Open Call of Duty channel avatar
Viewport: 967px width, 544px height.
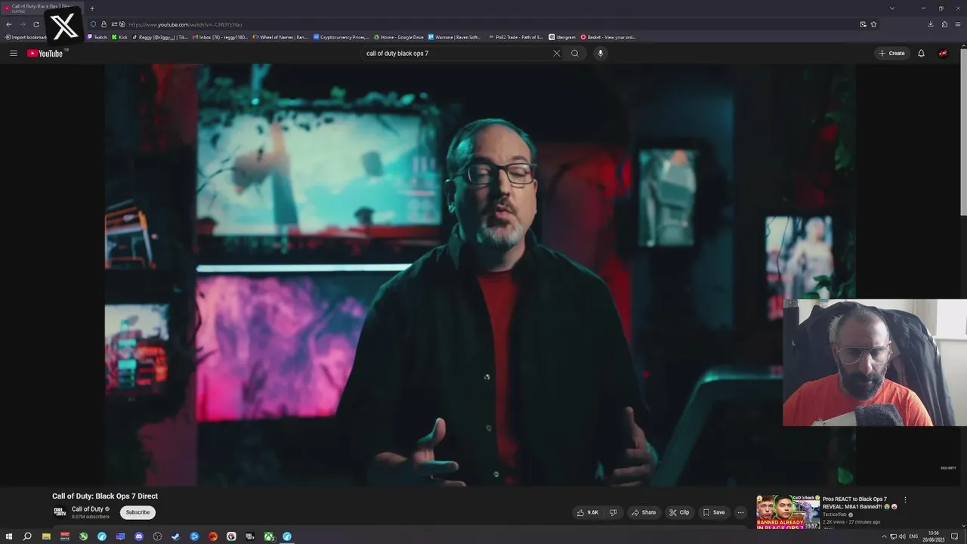point(60,512)
